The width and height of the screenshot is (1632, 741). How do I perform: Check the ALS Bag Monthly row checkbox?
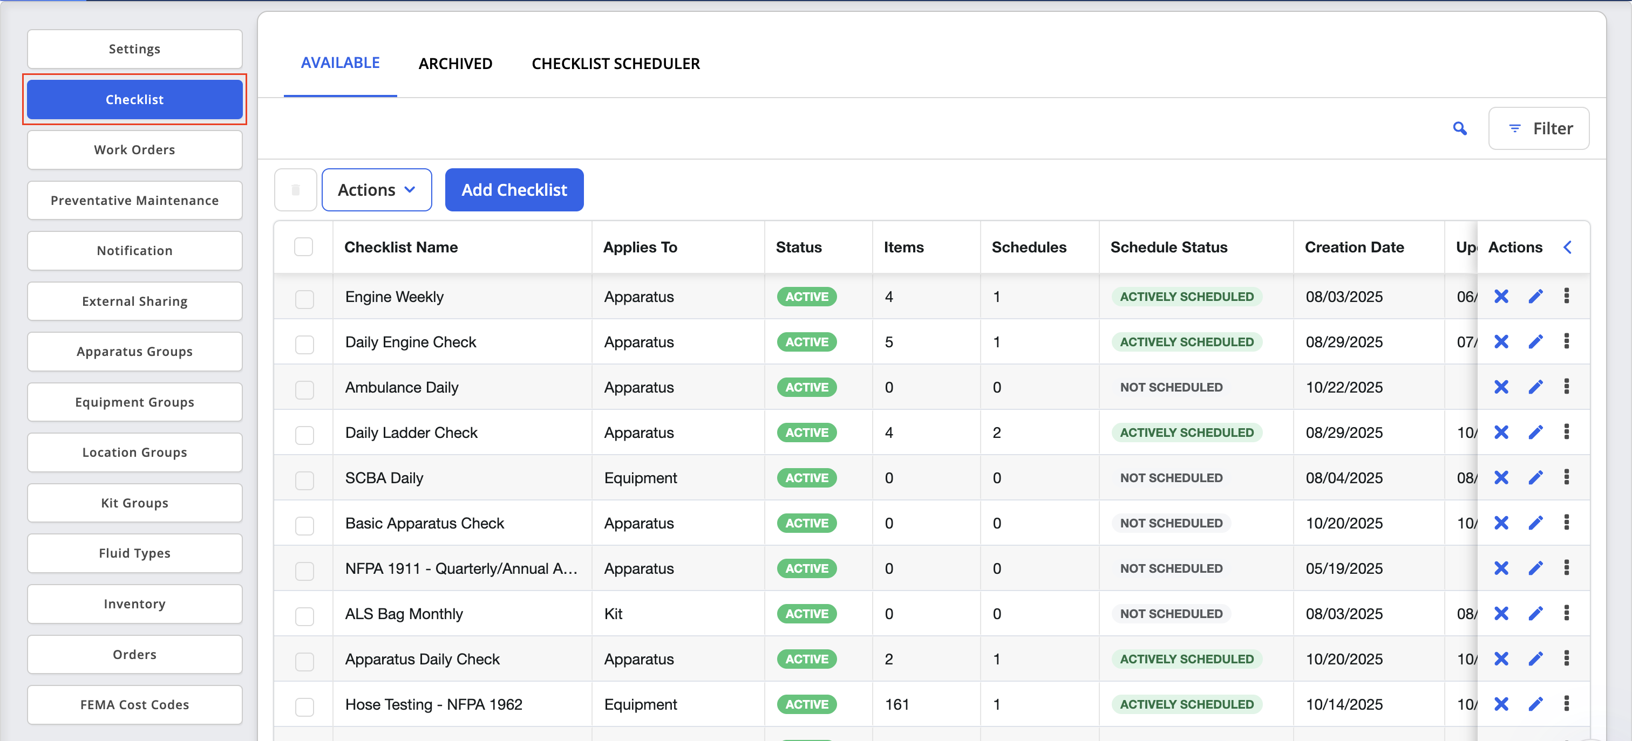click(305, 616)
